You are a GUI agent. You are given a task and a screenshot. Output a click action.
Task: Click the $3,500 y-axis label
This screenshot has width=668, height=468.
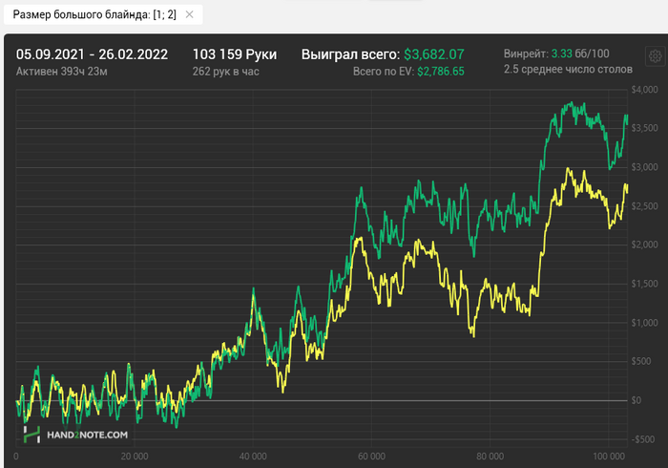point(644,128)
